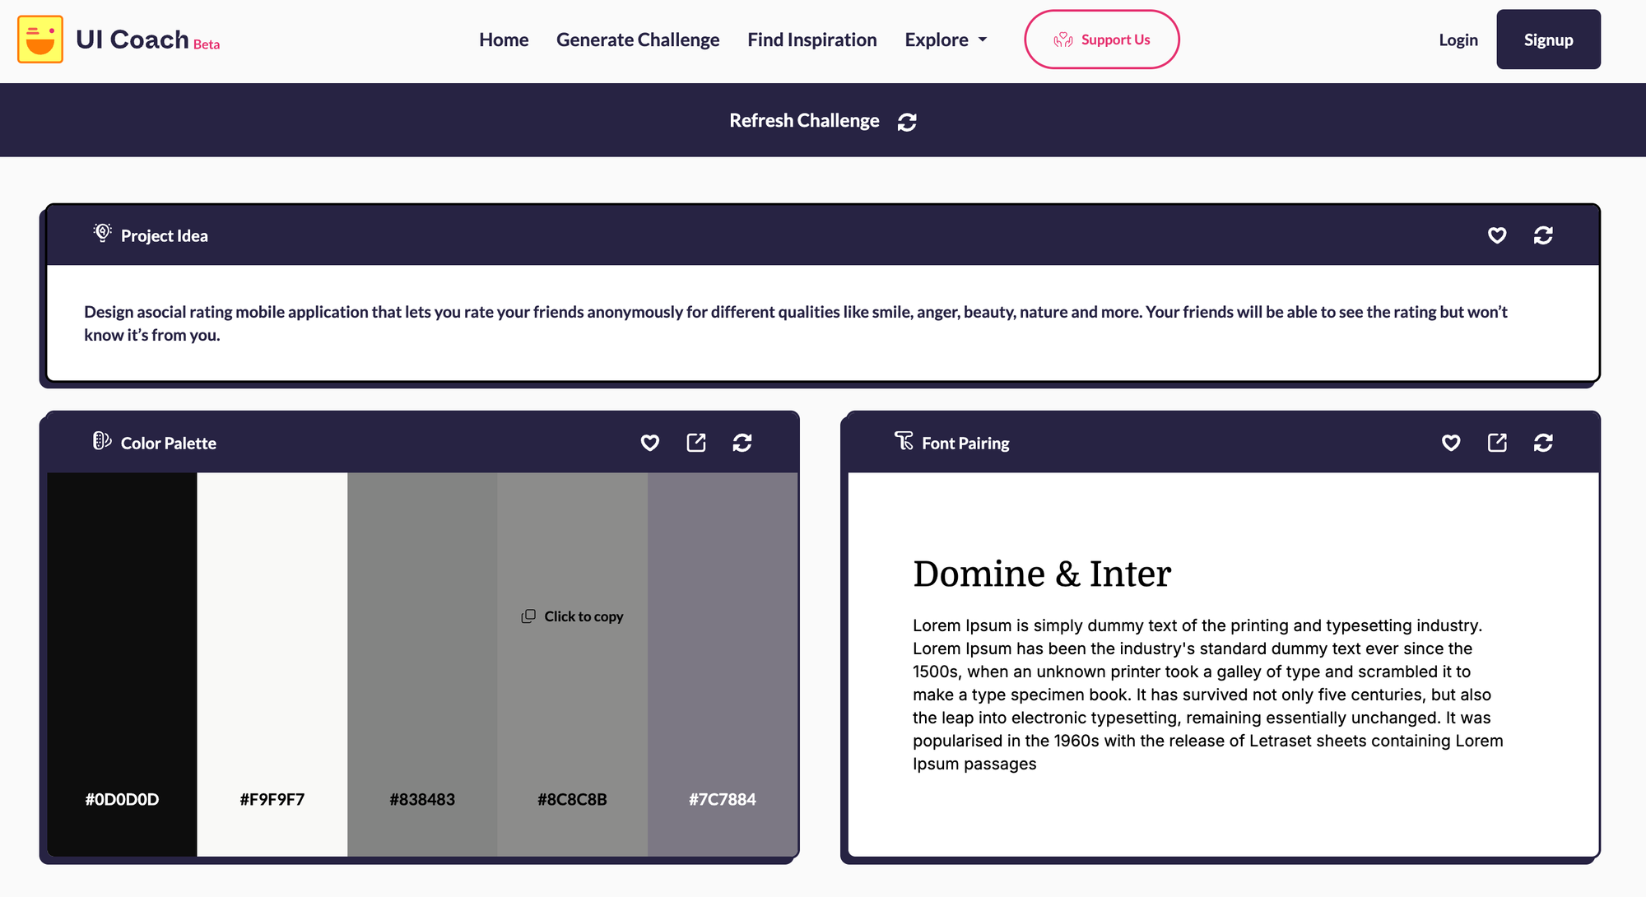Viewport: 1646px width, 897px height.
Task: Click the UI Coach smiley logo
Action: pos(40,40)
